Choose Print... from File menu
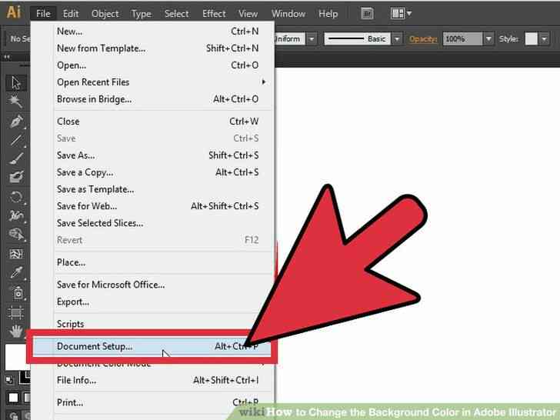The width and height of the screenshot is (560, 420). [x=153, y=402]
